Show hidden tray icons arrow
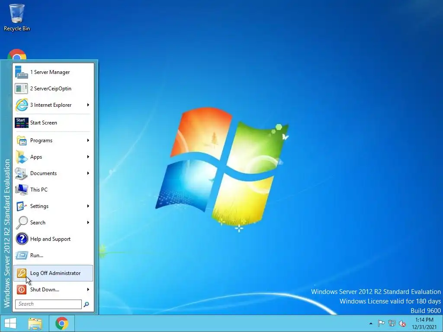 point(371,323)
